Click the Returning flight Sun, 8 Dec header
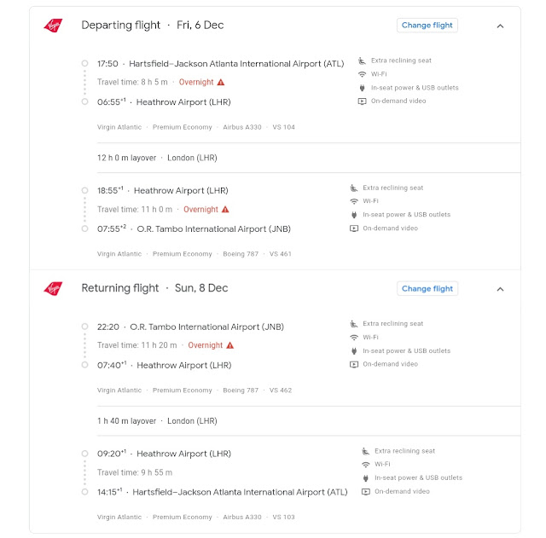 (x=154, y=288)
